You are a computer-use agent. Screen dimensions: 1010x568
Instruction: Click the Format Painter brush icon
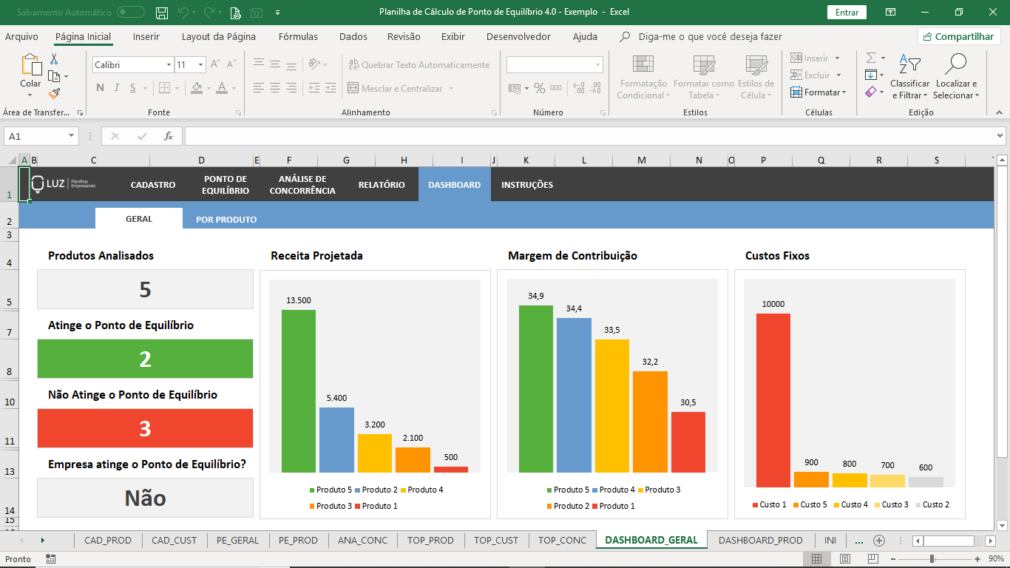coord(54,93)
